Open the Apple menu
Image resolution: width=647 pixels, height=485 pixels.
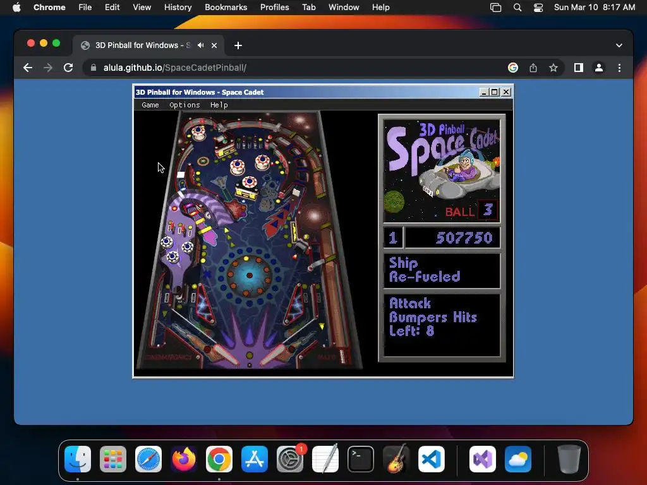16,7
